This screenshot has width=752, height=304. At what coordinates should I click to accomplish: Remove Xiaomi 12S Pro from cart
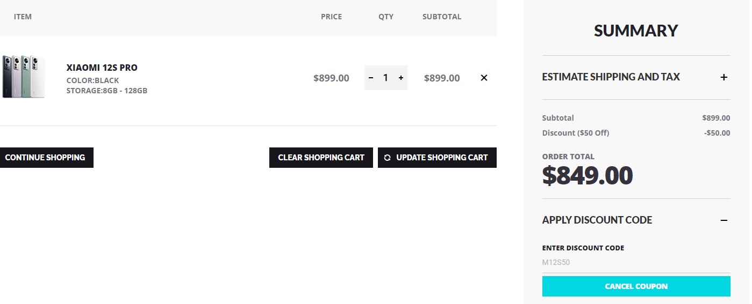pos(484,78)
